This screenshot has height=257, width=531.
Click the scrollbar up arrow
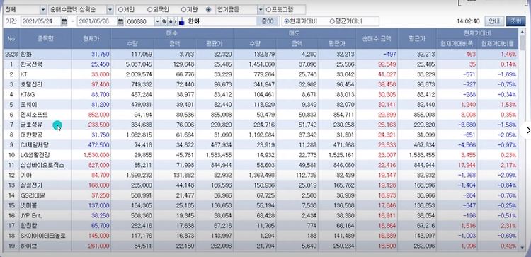pyautogui.click(x=522, y=32)
